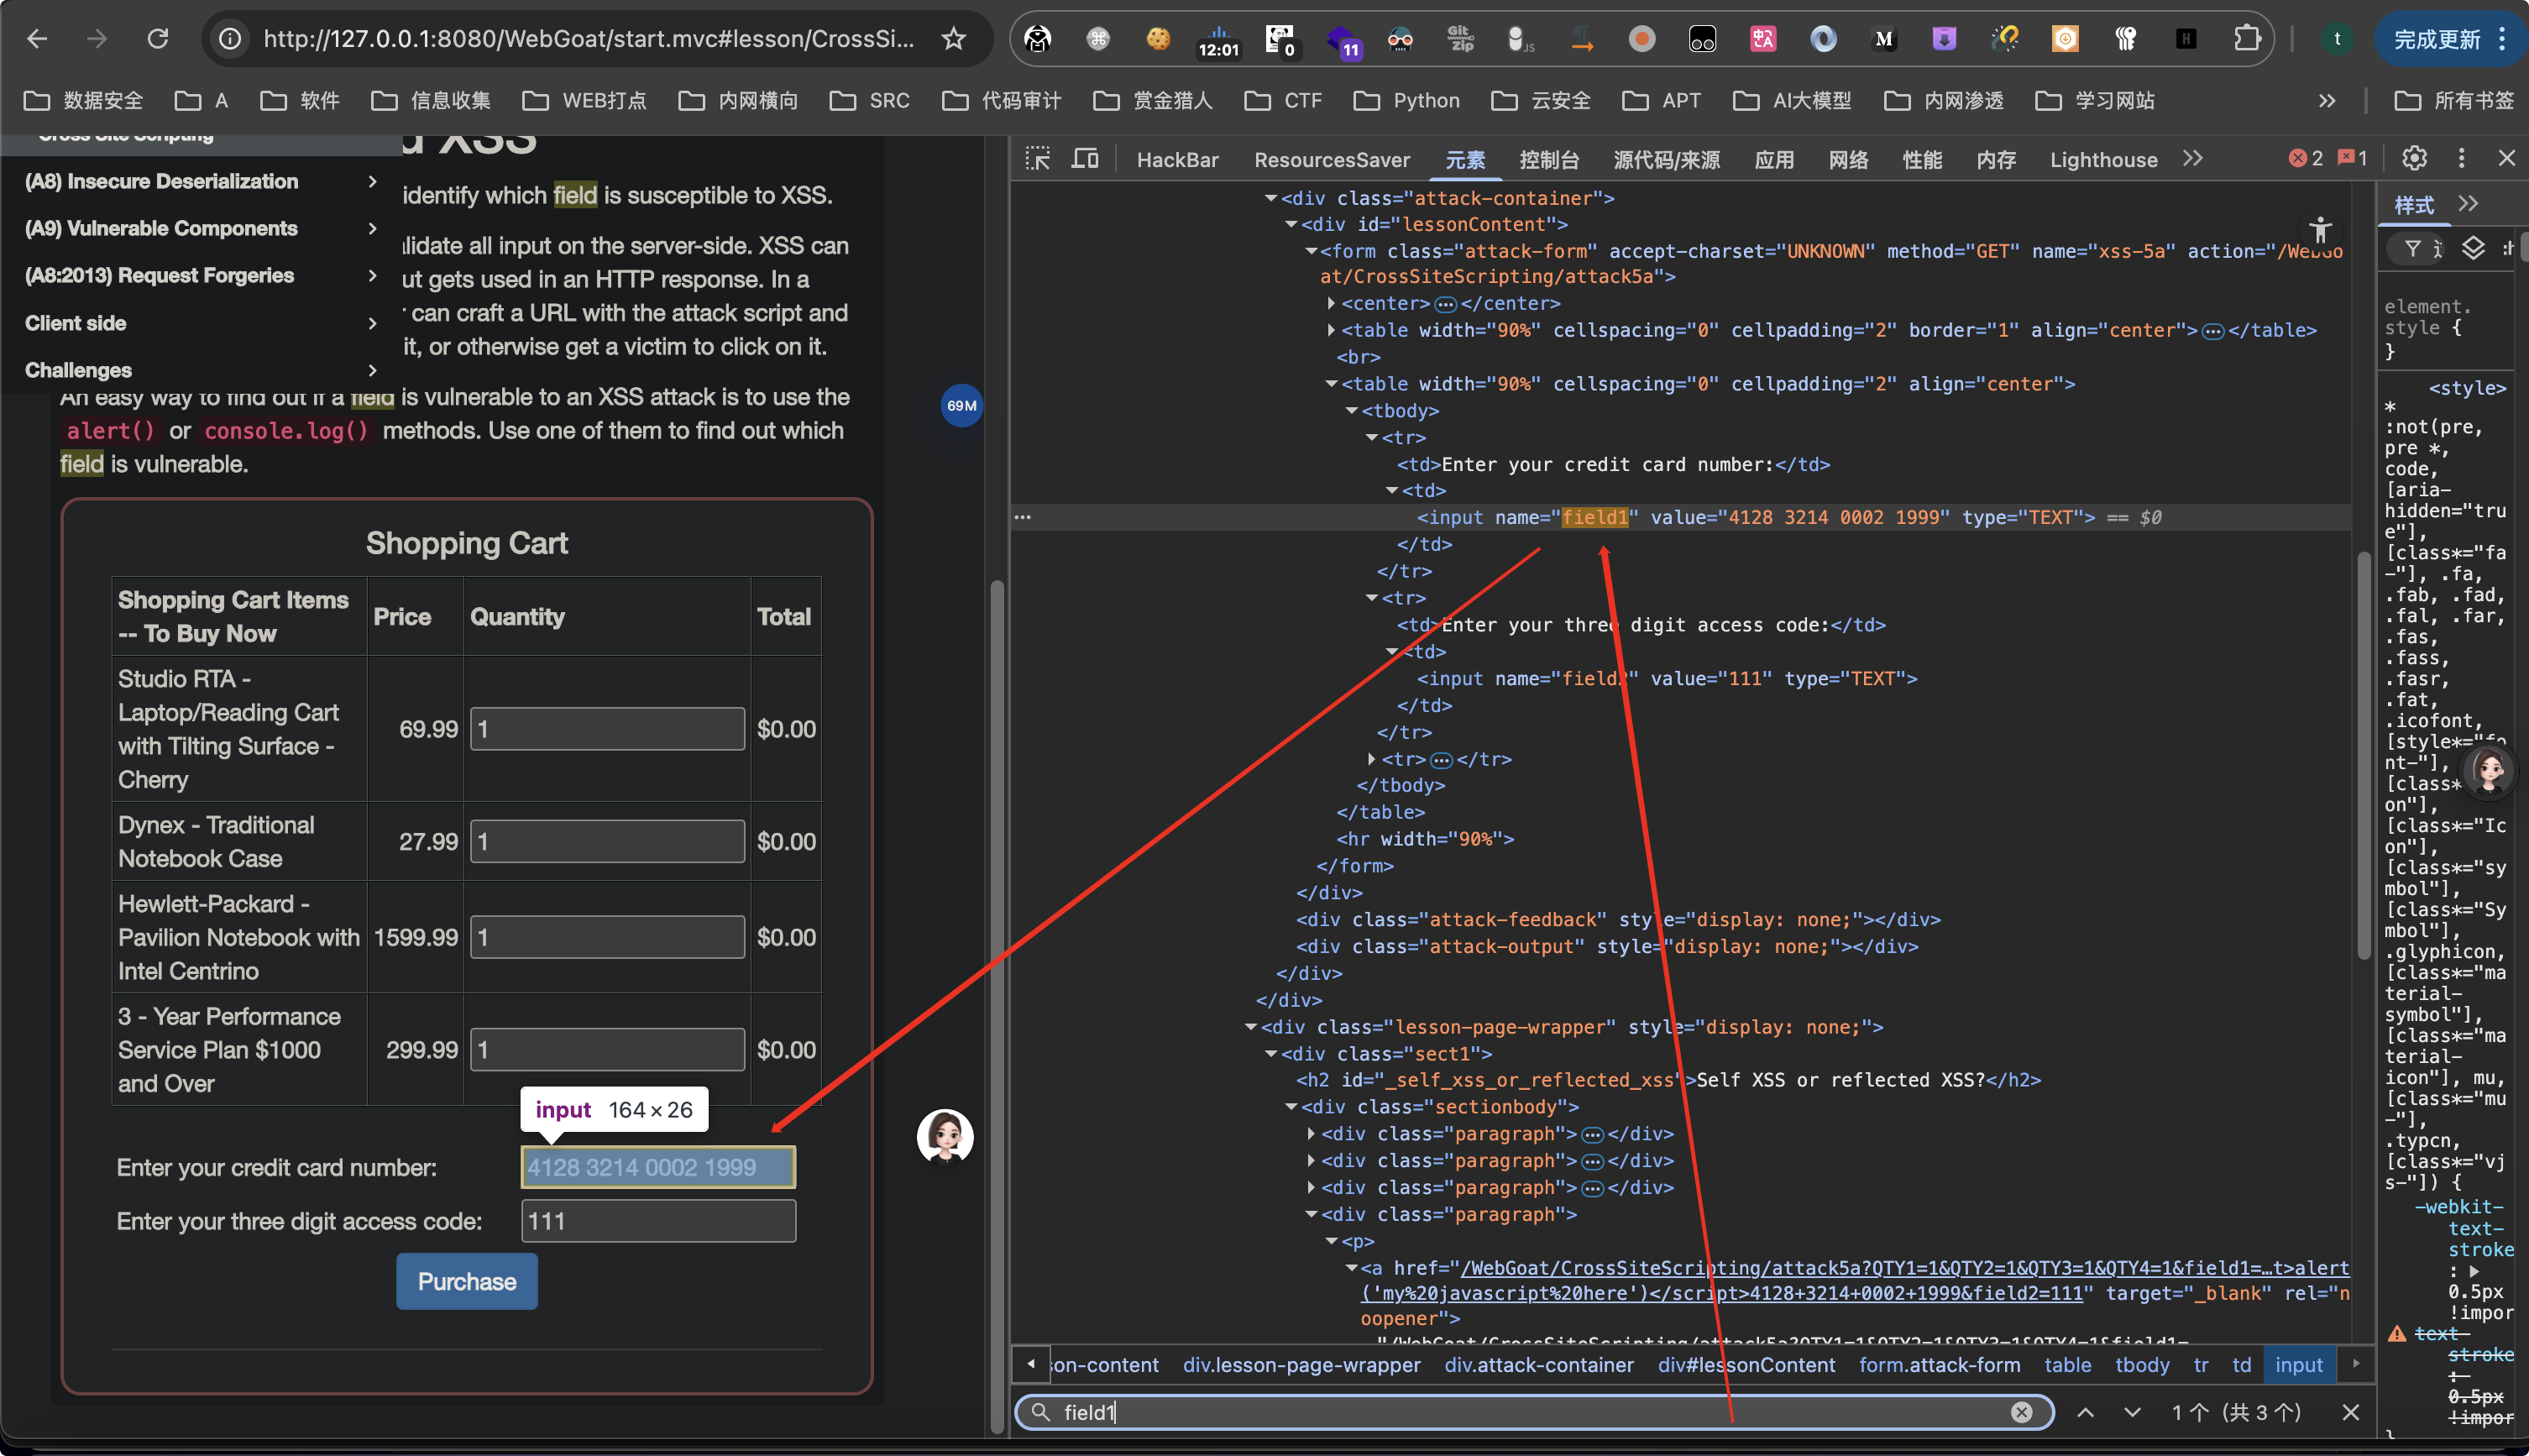The image size is (2529, 1456).
Task: Activate the inspect element picker icon
Action: (1037, 159)
